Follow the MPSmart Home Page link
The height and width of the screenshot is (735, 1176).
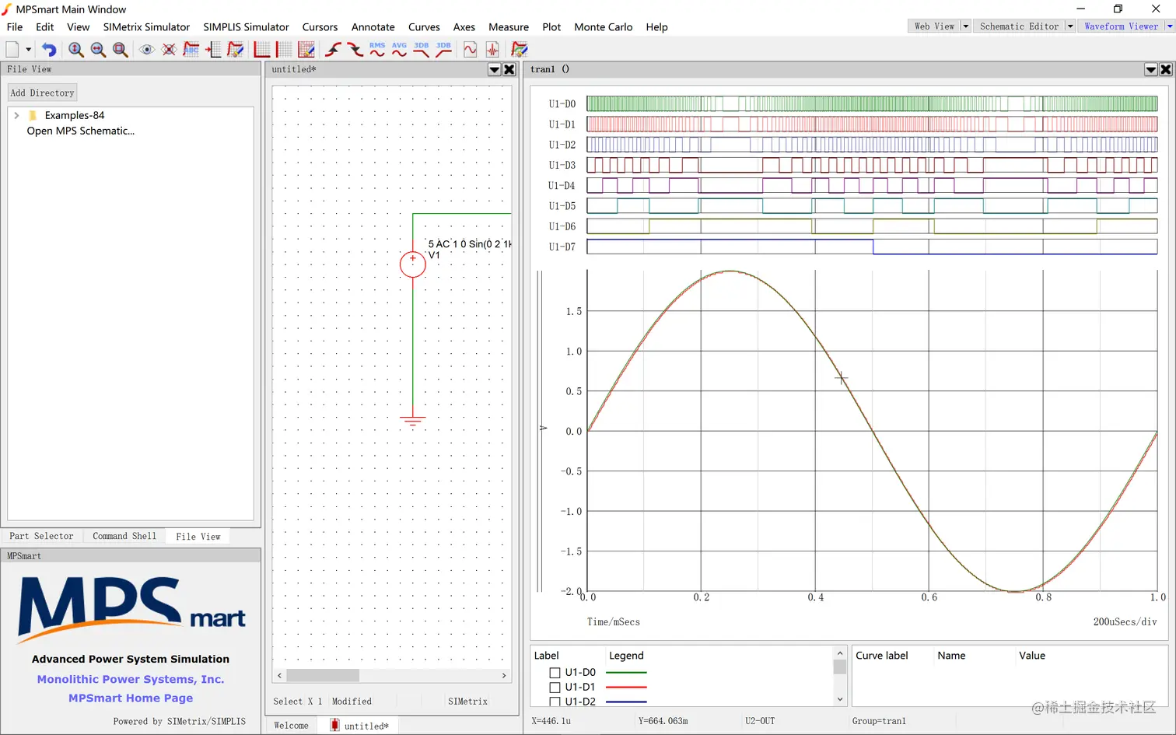pyautogui.click(x=131, y=698)
